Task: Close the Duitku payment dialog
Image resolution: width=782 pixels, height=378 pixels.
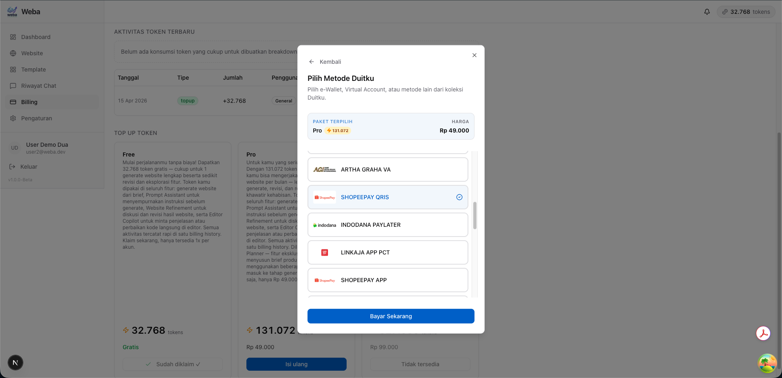Action: pyautogui.click(x=474, y=55)
